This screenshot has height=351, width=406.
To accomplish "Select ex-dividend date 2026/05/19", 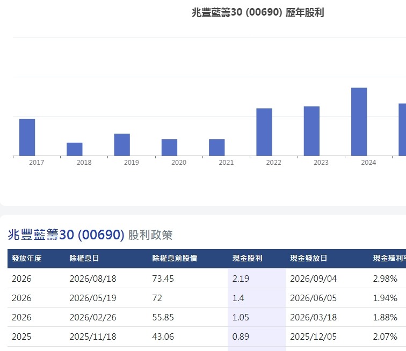I will 93,298.
